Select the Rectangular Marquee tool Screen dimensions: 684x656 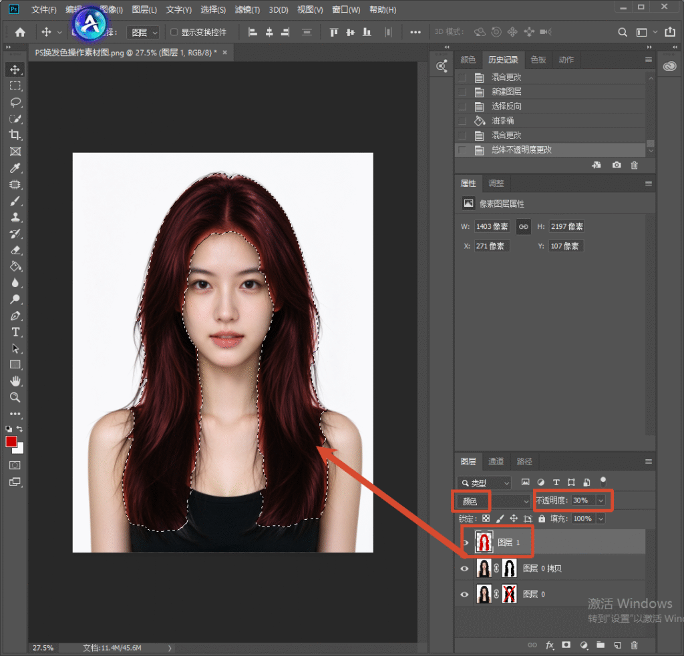coord(15,86)
